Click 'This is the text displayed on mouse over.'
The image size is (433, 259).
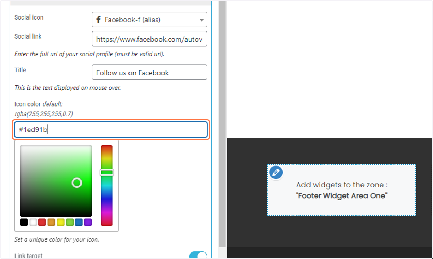(67, 87)
